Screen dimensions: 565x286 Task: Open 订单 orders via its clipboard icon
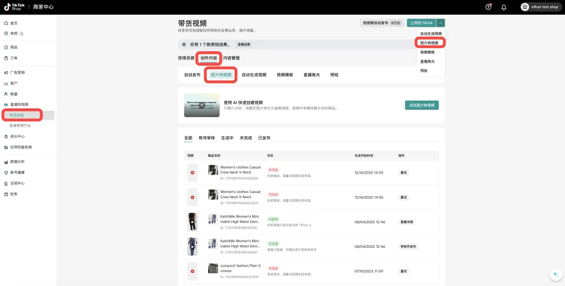point(6,58)
